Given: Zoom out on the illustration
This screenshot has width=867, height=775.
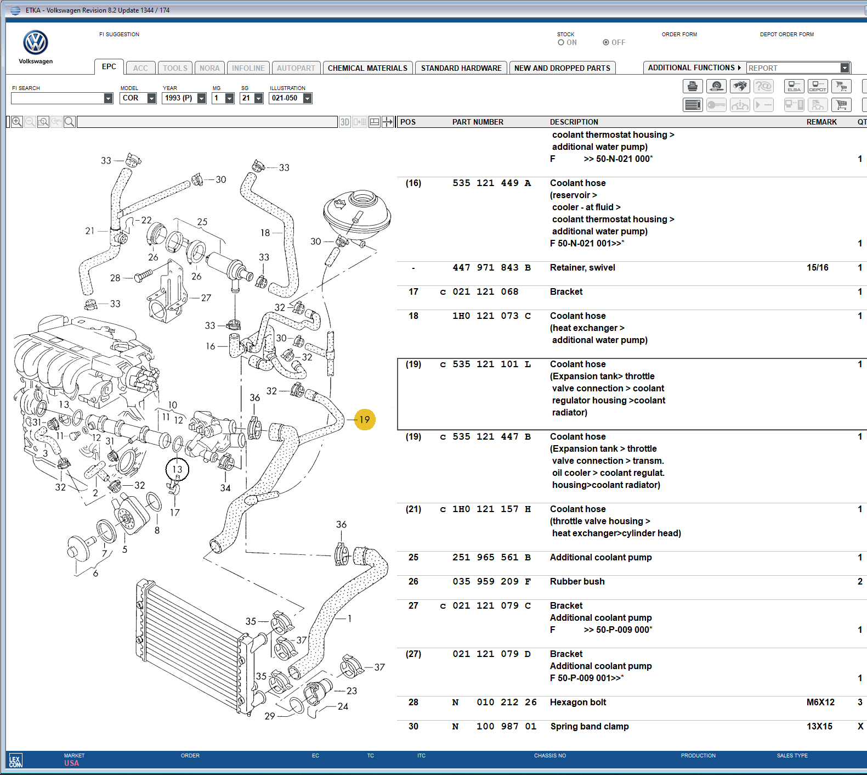Looking at the screenshot, I should pos(30,122).
